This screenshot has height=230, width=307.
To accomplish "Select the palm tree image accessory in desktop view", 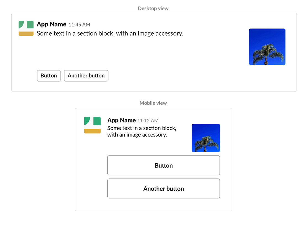I will (267, 46).
